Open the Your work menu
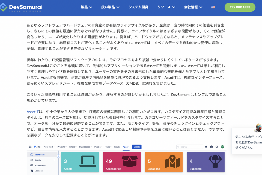The image size is (262, 175). coord(49,147)
